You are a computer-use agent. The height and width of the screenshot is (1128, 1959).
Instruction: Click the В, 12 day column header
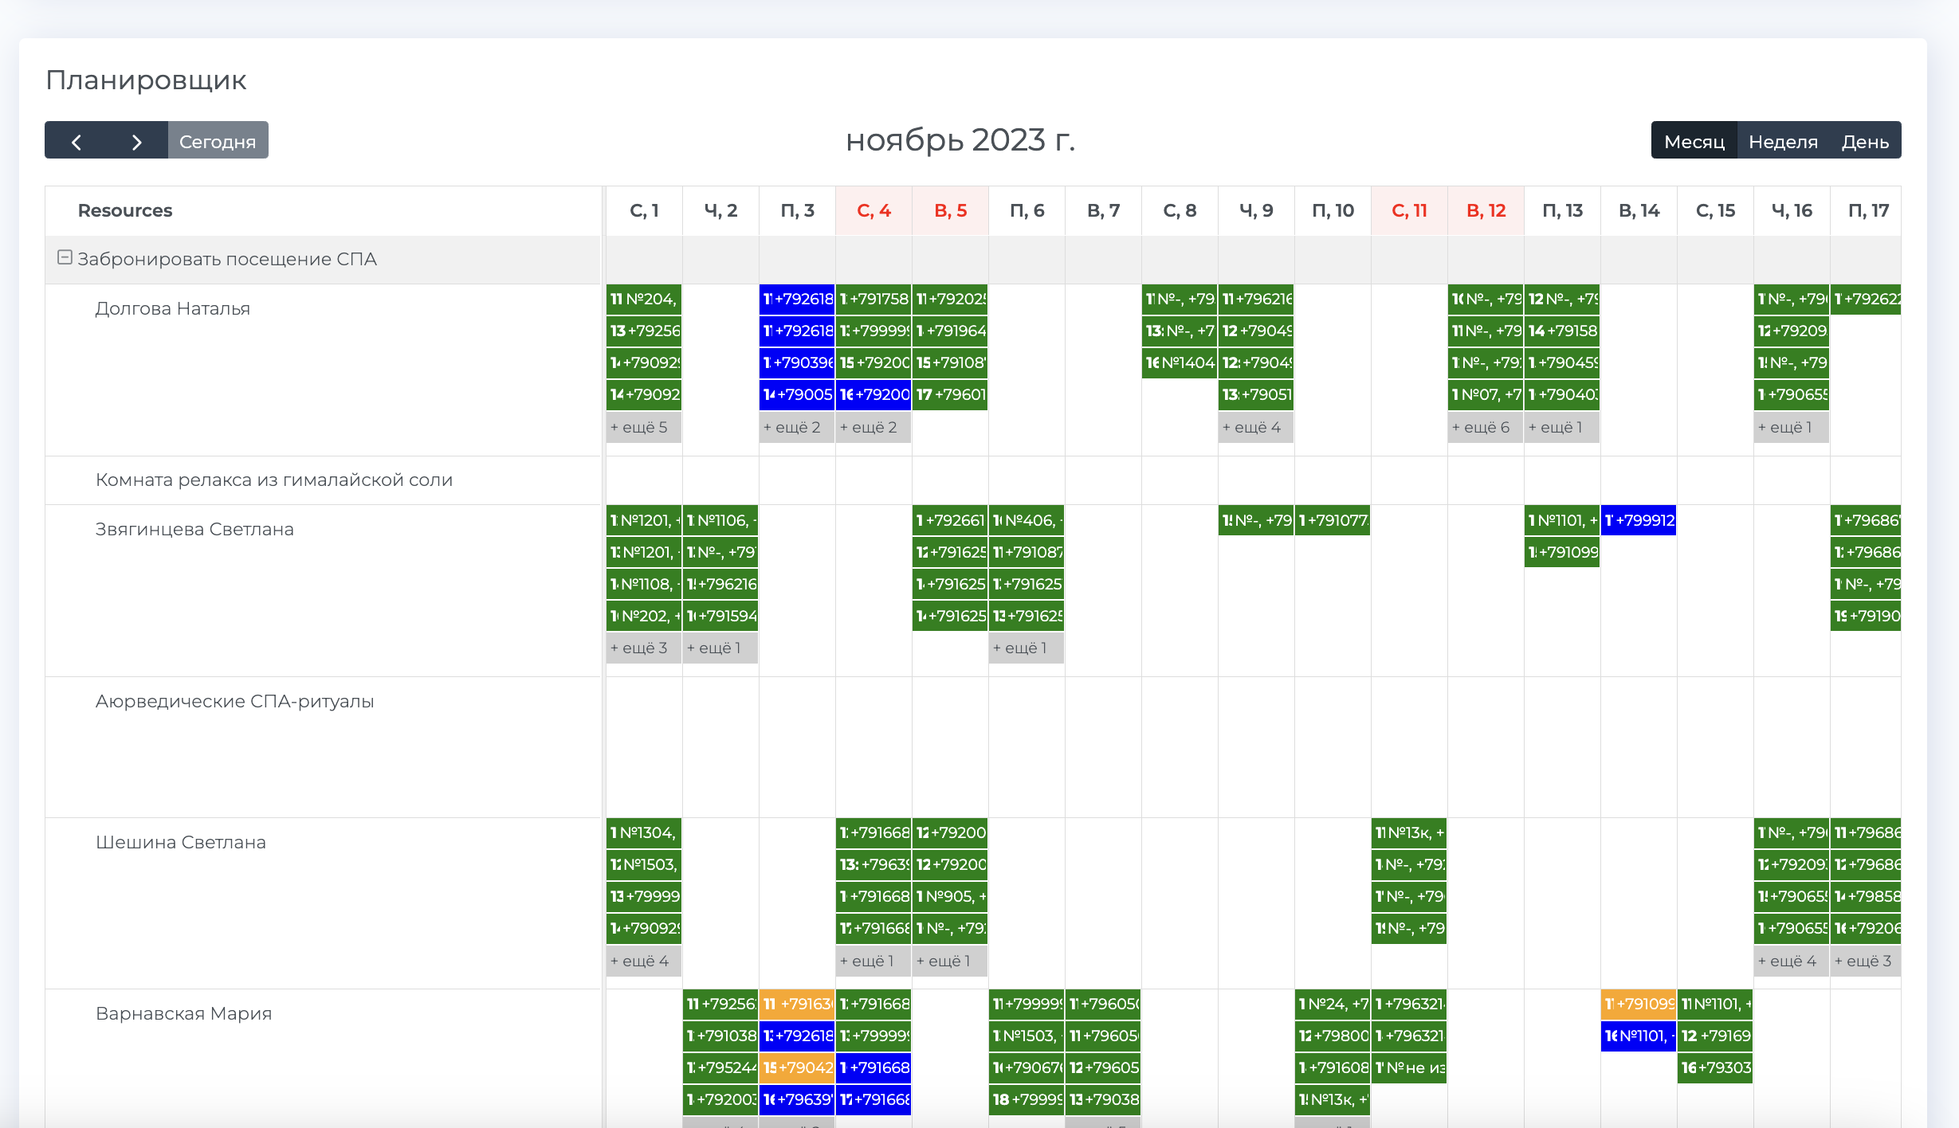coord(1486,210)
